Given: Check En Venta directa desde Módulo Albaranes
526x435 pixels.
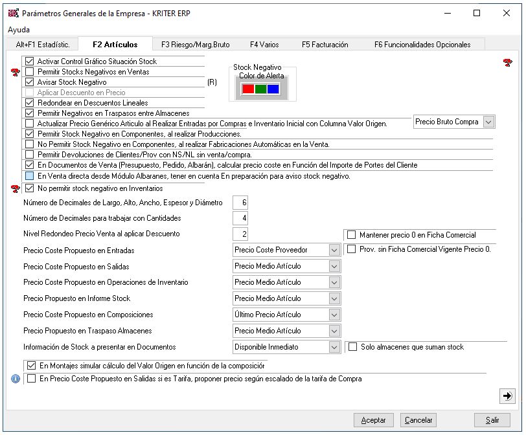Looking at the screenshot, I should click(30, 176).
